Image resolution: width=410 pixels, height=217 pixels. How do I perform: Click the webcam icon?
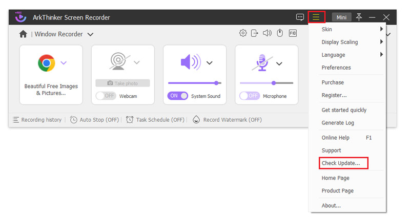coord(119,61)
